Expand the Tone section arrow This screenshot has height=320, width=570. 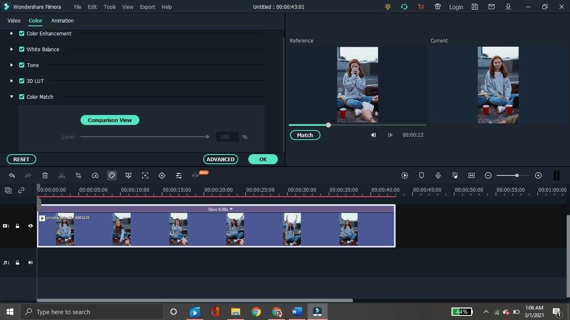pyautogui.click(x=12, y=65)
